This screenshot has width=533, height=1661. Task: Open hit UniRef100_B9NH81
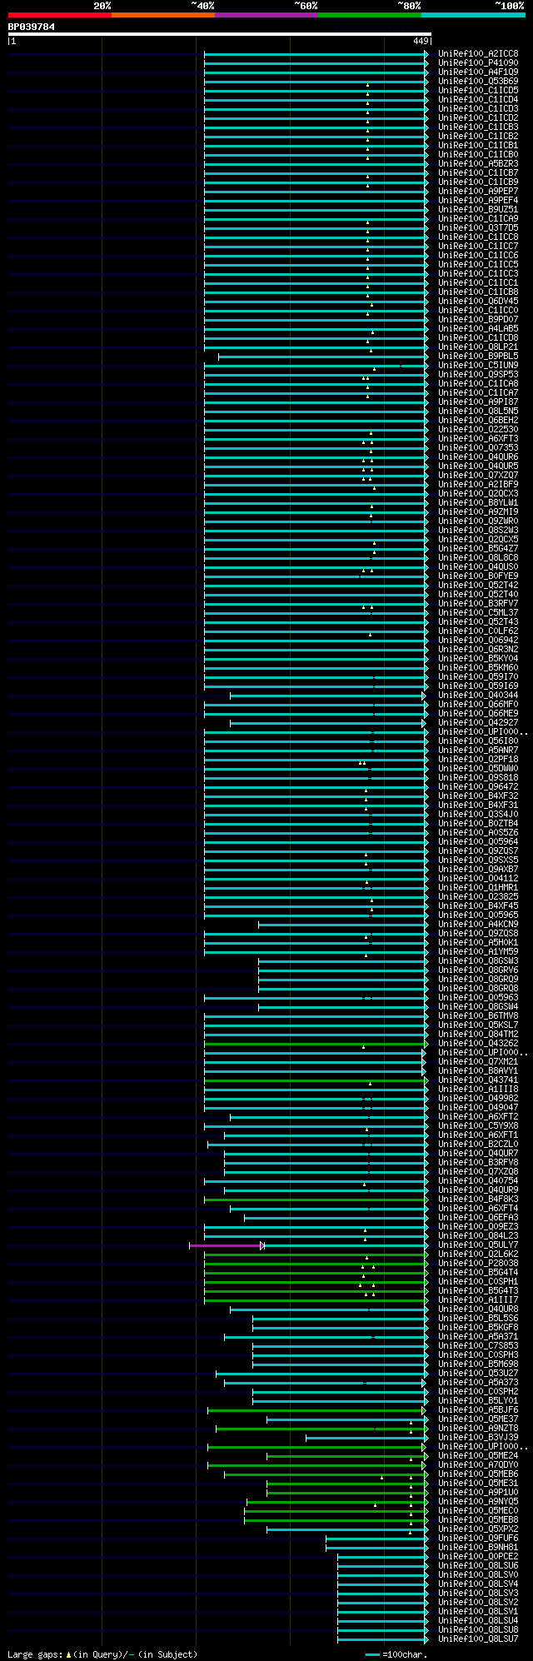pyautogui.click(x=478, y=1547)
